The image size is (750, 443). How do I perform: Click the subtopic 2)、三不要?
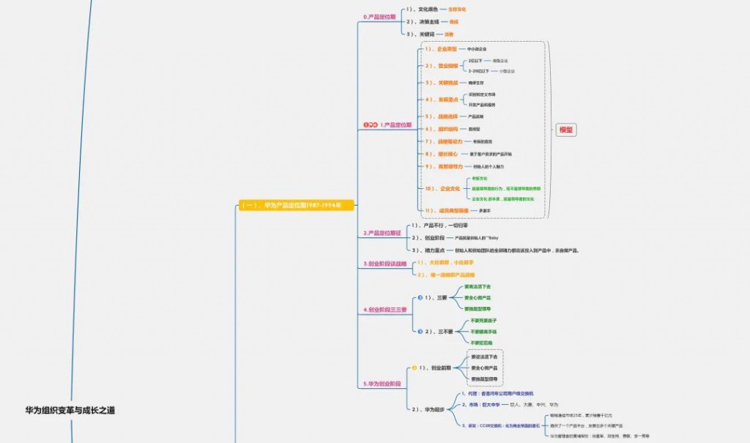(439, 332)
